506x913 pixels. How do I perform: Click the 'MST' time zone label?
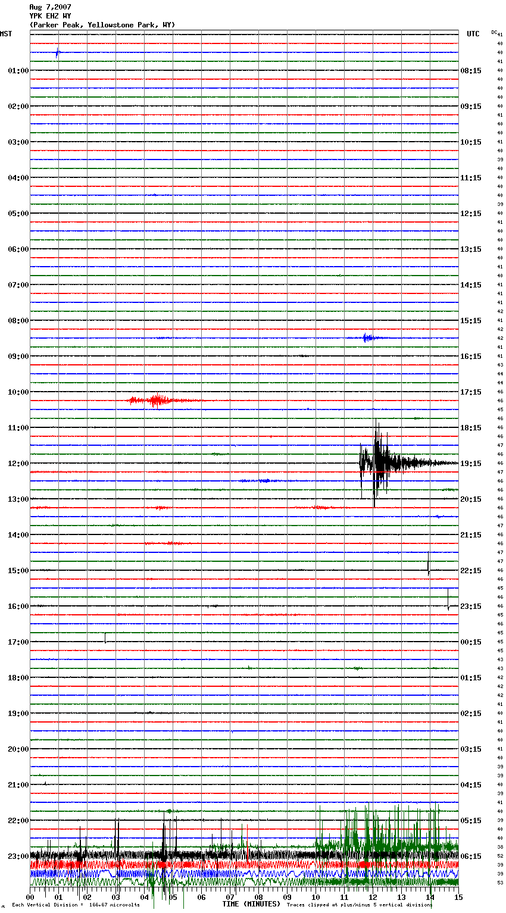(6, 34)
